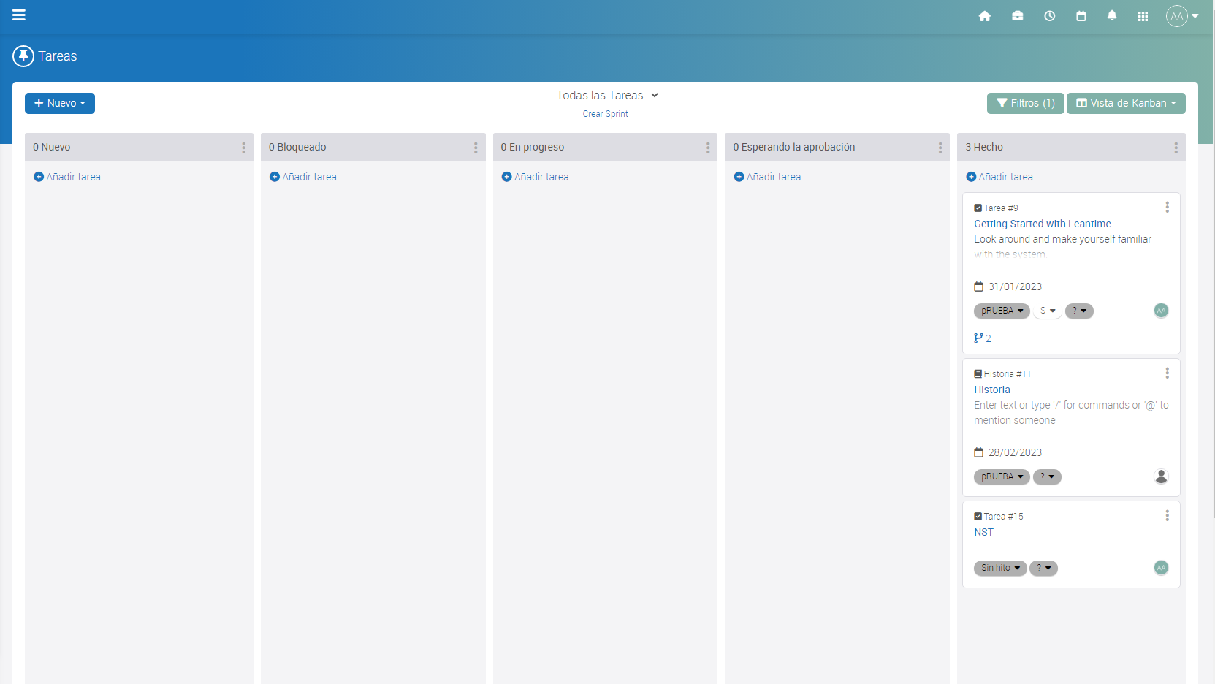Open the projects briefcase icon
This screenshot has width=1215, height=684.
[1017, 15]
